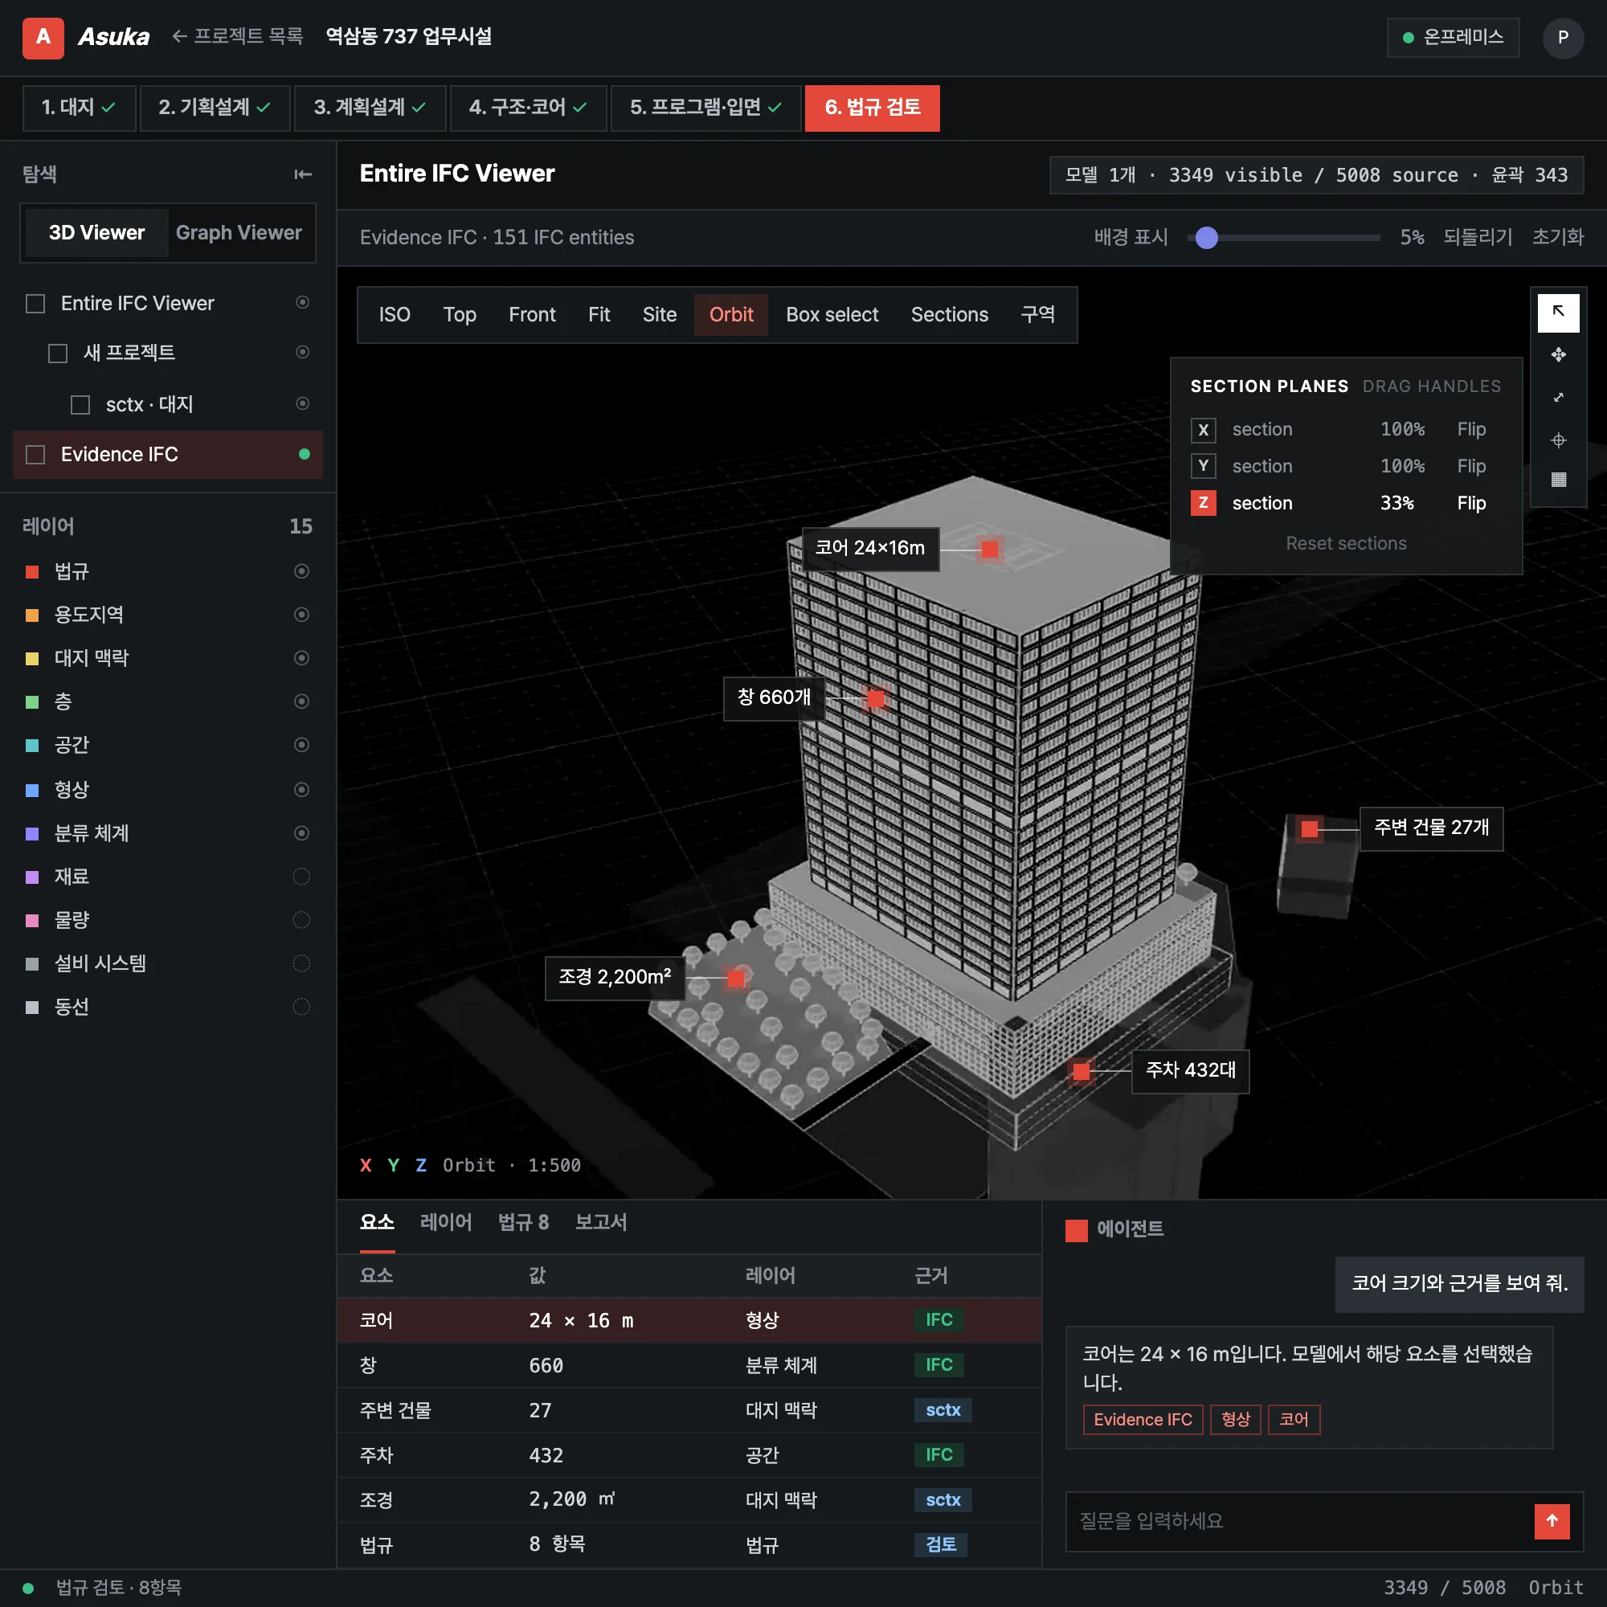Go back to 프로젝트 목록
The image size is (1607, 1607).
(237, 37)
